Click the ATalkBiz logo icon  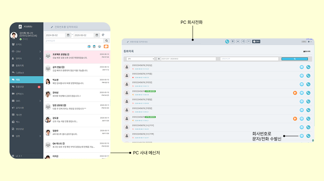click(x=20, y=26)
